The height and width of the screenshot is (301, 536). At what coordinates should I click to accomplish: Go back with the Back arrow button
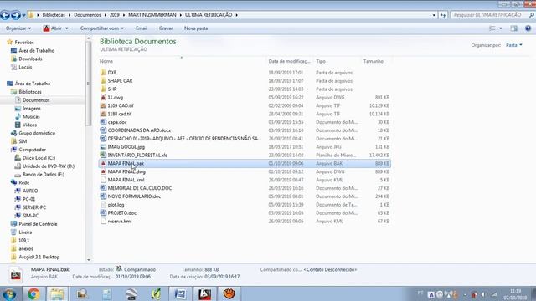(x=5, y=15)
